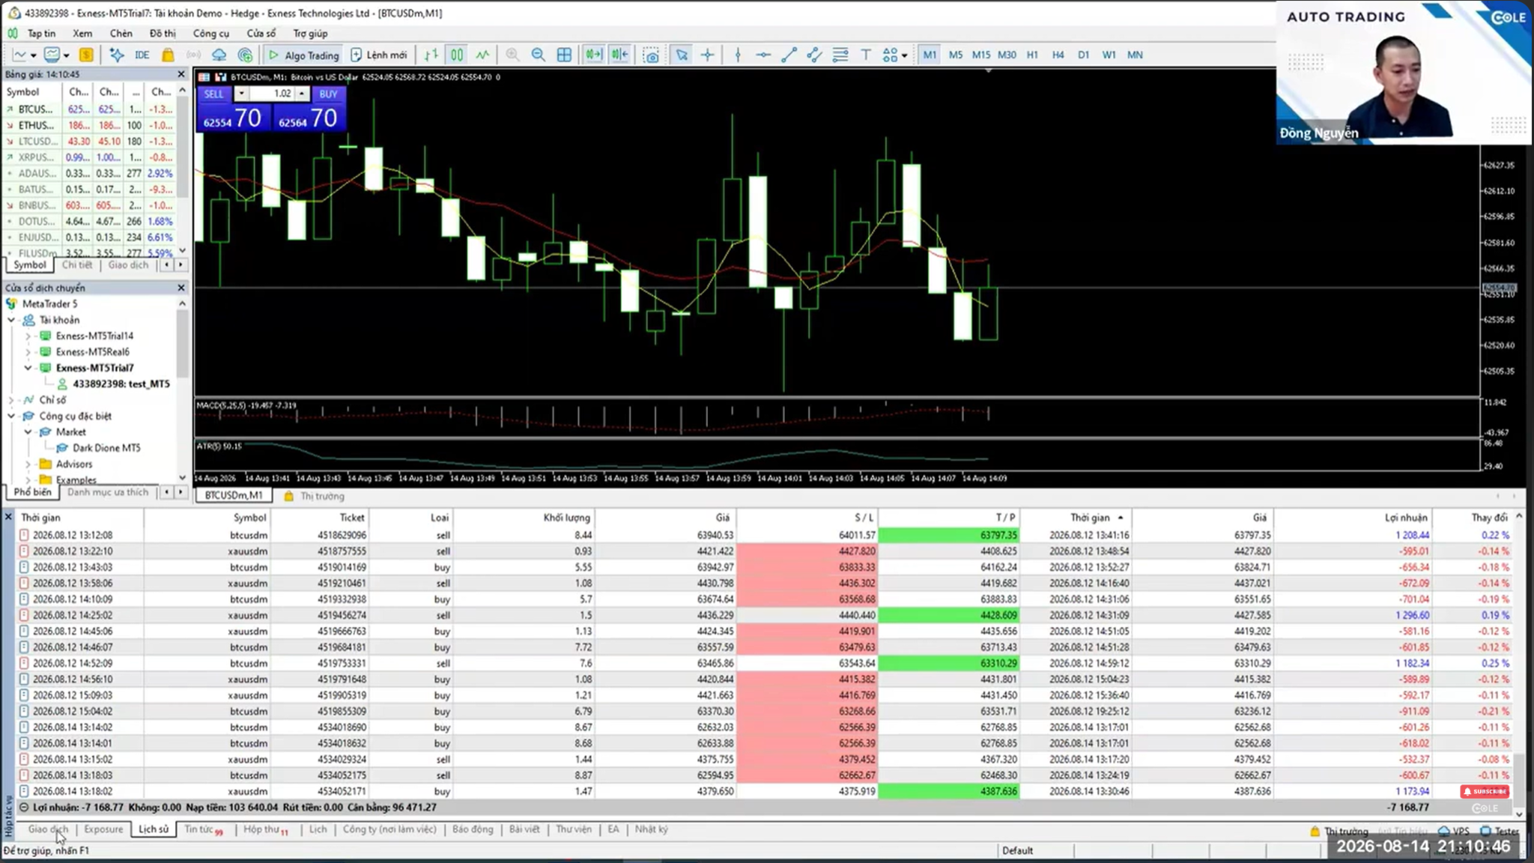Zoom out the chart with magnifier minus
The image size is (1534, 863).
coord(538,55)
